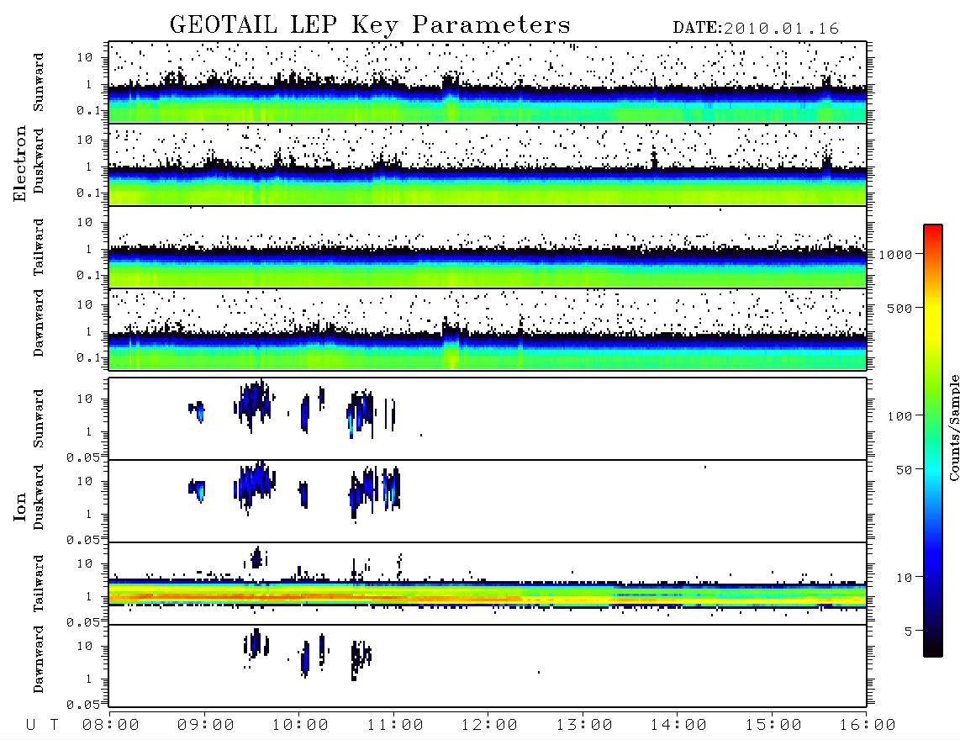Viewport: 960px width, 740px height.
Task: Click the date value 2010.01.16
Action: pyautogui.click(x=781, y=29)
